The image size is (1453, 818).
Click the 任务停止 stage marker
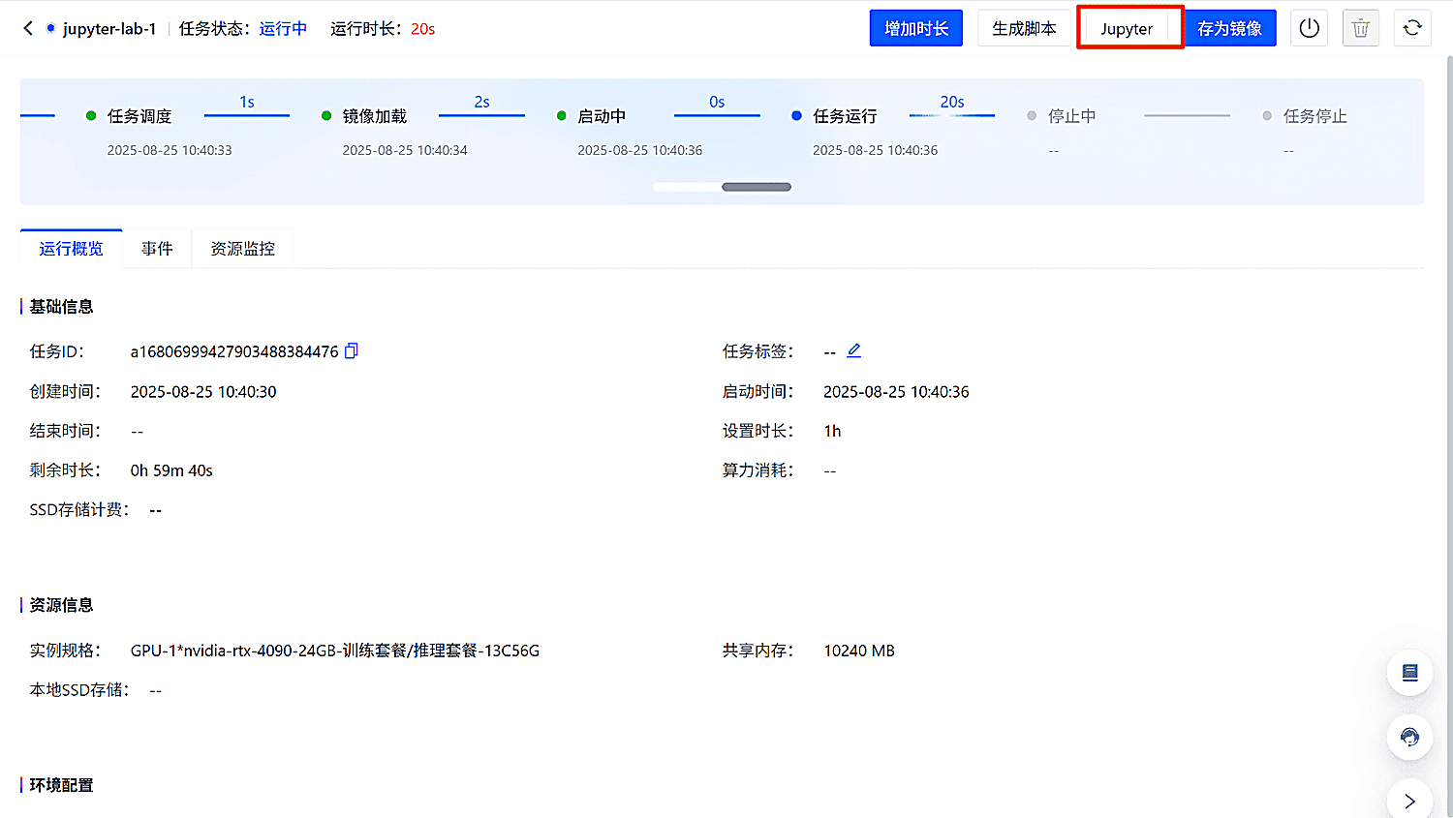tap(1267, 116)
